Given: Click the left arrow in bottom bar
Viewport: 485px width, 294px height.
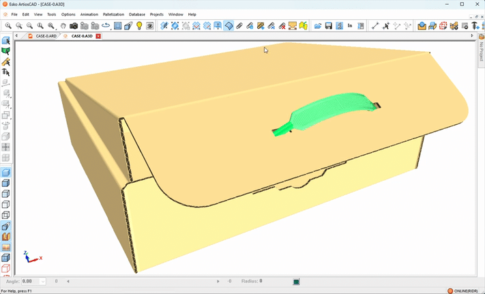Looking at the screenshot, I should [68, 281].
